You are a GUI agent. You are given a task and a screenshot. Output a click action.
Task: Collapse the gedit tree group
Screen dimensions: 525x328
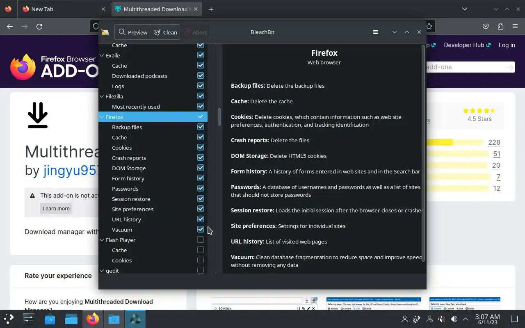(x=102, y=271)
